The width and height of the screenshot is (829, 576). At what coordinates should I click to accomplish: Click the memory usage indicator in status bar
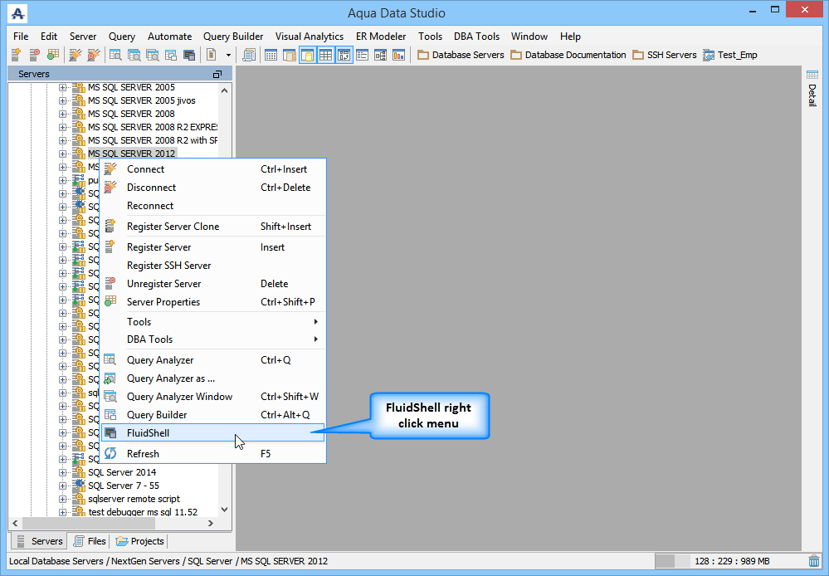coord(732,561)
